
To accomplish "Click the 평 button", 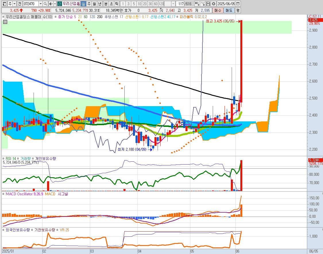I will click(238, 10).
